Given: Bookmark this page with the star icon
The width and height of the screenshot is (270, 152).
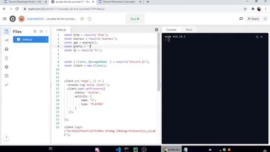Looking at the screenshot, I should click(245, 9).
